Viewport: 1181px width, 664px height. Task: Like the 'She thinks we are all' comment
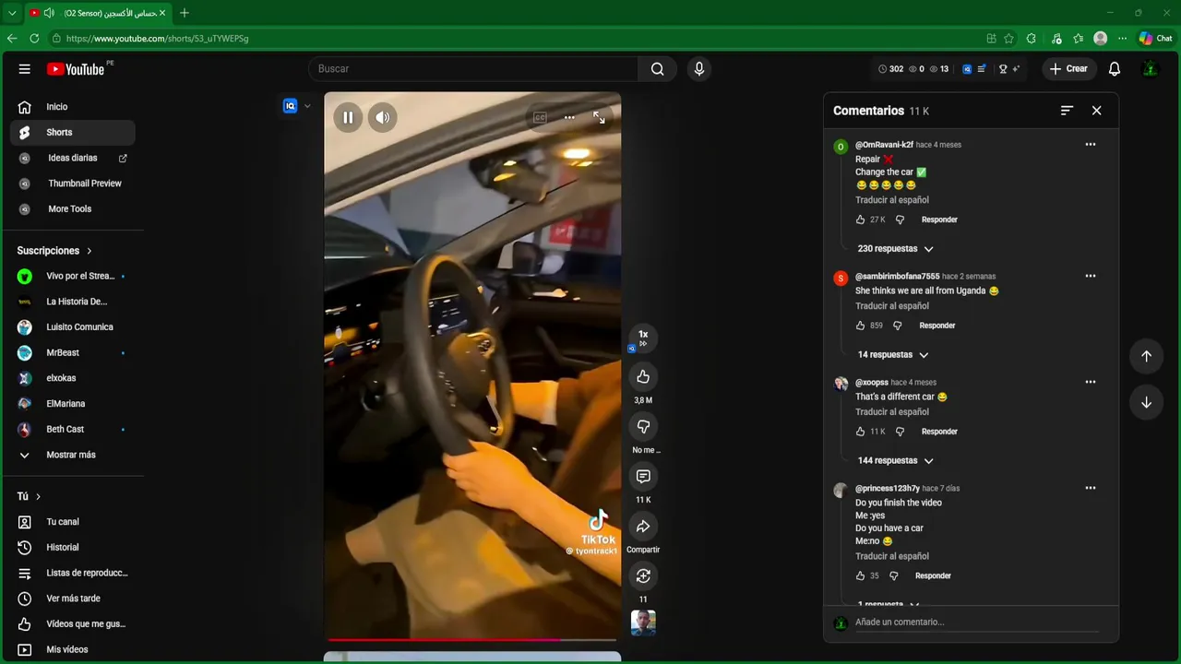(860, 326)
